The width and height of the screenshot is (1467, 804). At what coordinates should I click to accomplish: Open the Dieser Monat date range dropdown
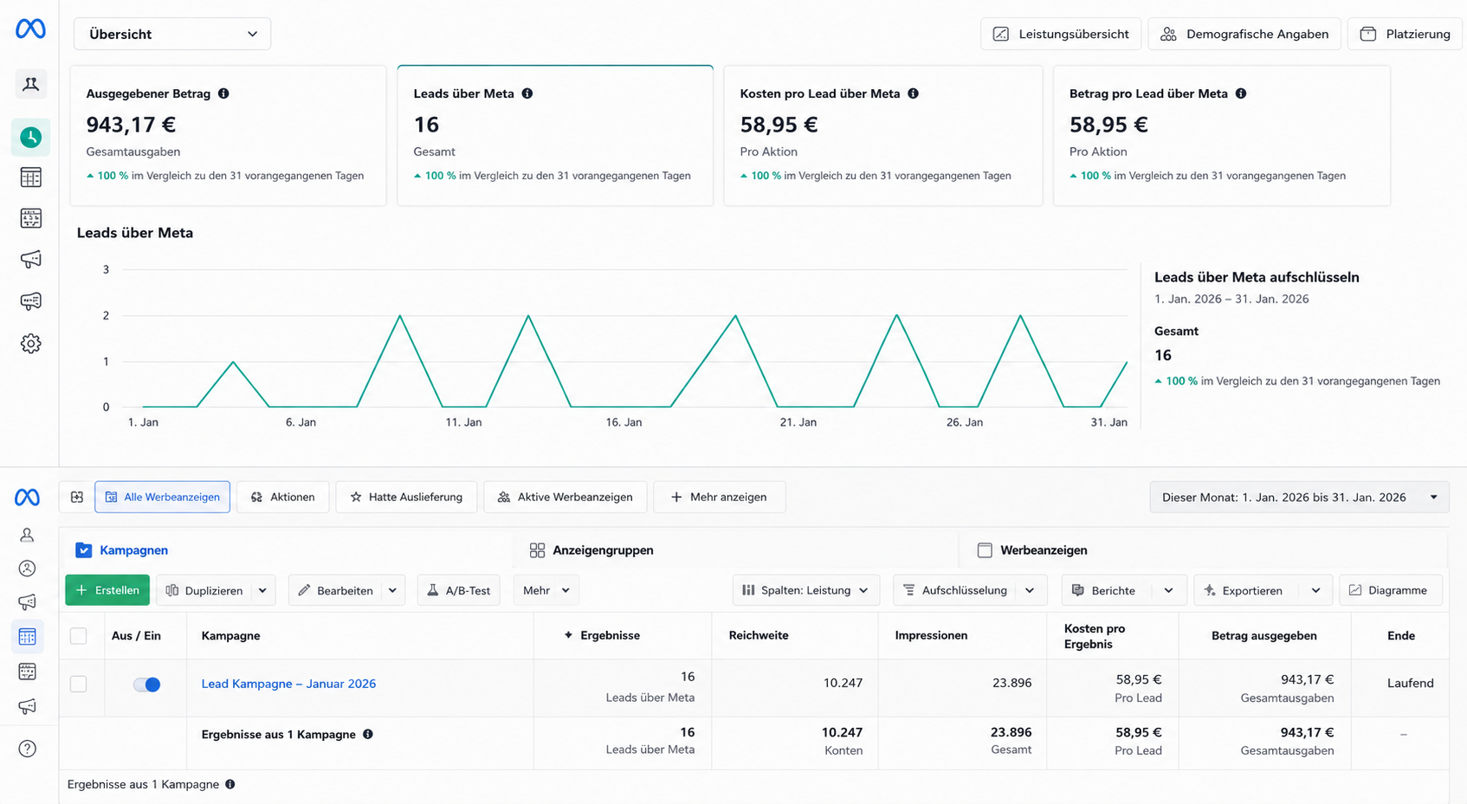coord(1299,497)
